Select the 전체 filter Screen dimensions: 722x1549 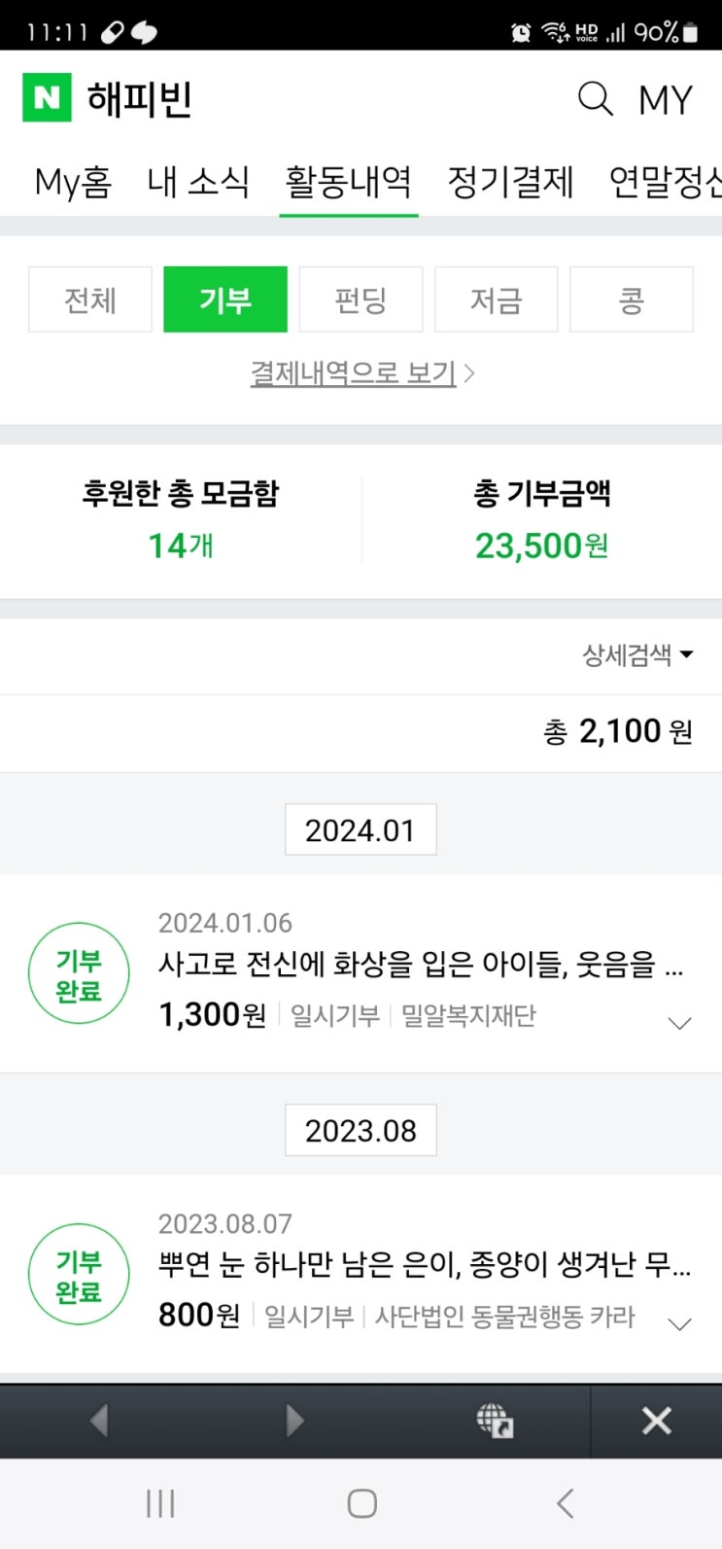coord(89,299)
